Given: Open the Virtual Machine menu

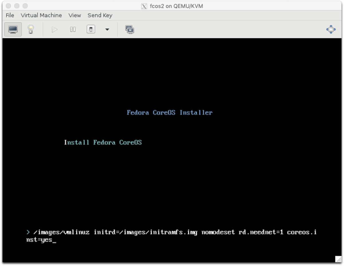Looking at the screenshot, I should pos(41,15).
